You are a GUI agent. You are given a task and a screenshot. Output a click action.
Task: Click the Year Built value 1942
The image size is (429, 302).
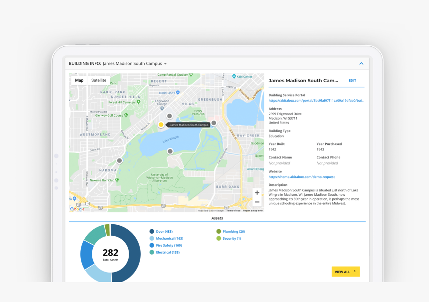point(272,149)
